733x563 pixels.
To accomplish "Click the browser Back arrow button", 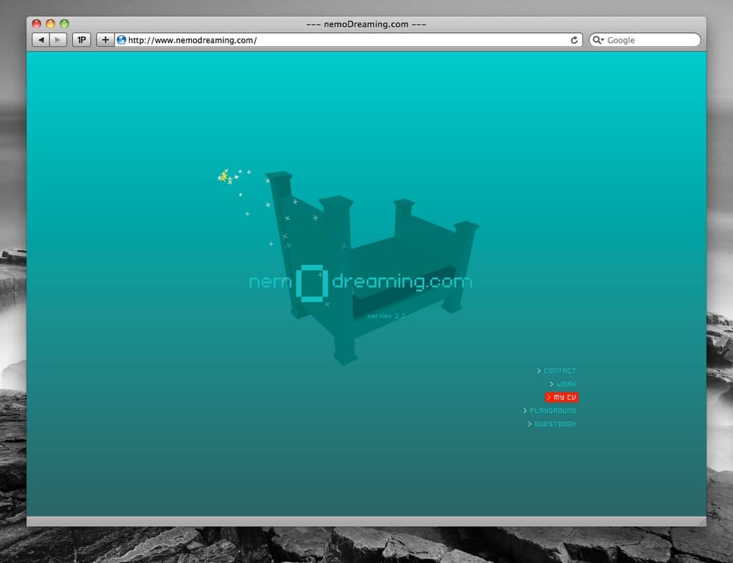I will [x=42, y=40].
